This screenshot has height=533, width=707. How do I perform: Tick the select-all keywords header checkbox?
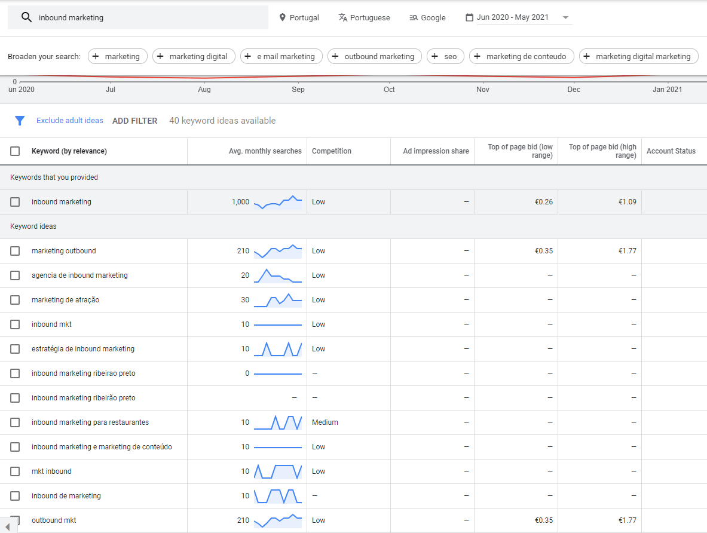click(x=15, y=151)
